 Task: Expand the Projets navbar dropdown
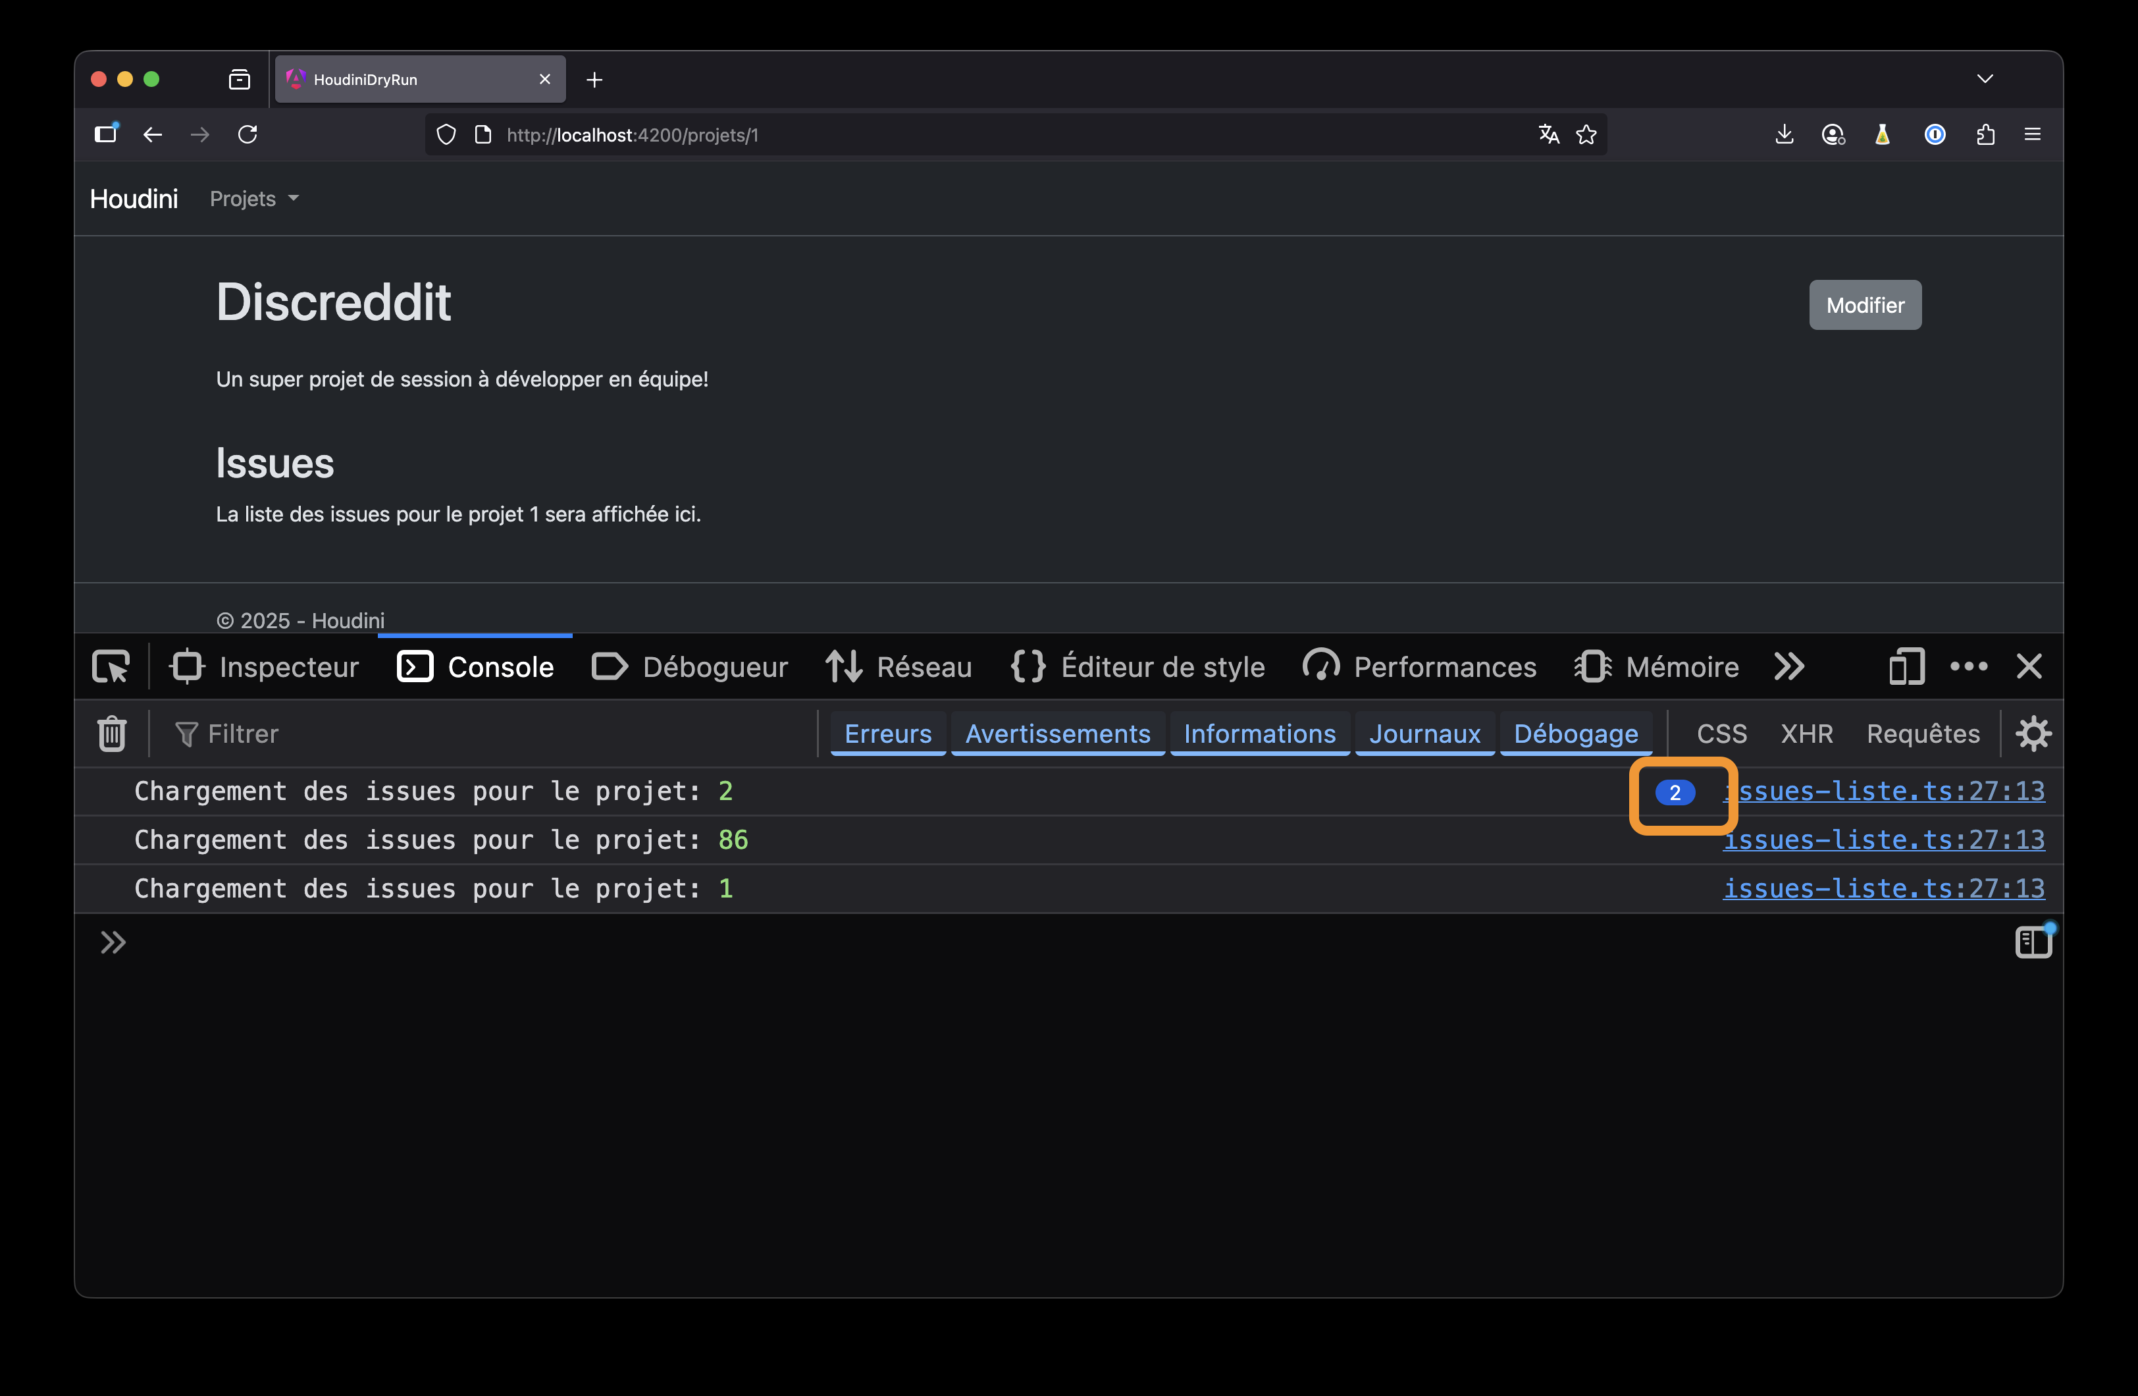coord(254,199)
